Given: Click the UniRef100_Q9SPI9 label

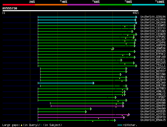Looking at the screenshot, I should (153, 117).
